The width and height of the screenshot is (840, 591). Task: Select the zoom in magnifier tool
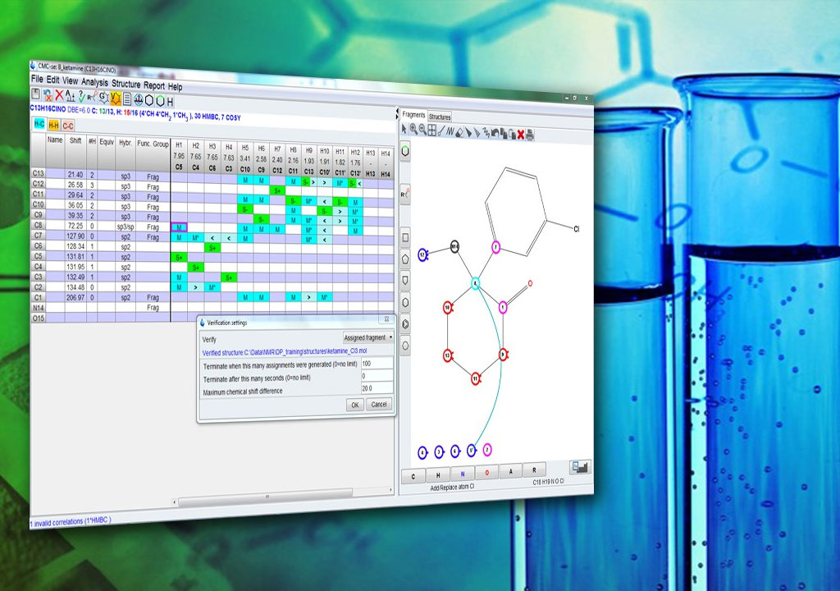pyautogui.click(x=413, y=131)
